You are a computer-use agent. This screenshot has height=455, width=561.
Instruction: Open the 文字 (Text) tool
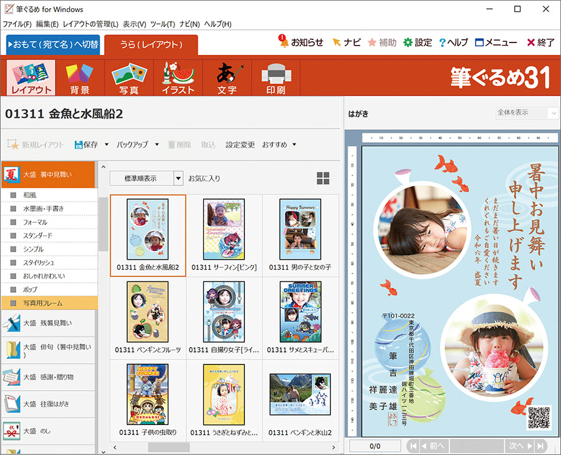click(226, 77)
